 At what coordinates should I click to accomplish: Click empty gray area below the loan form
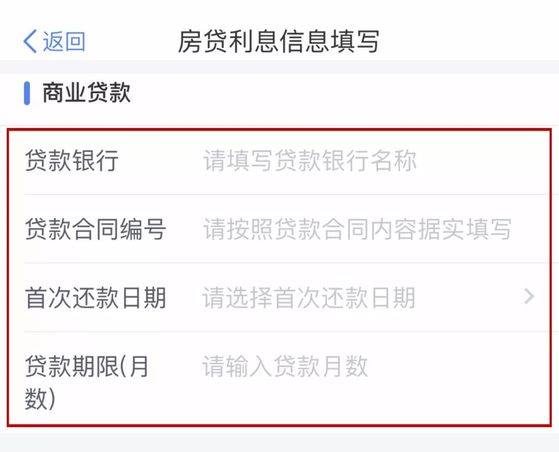point(279,442)
